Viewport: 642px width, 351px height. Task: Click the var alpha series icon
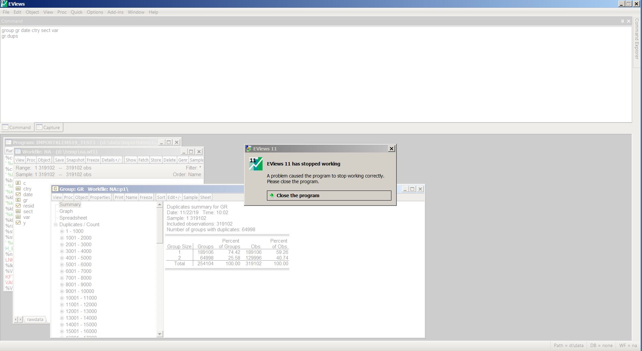click(x=18, y=217)
